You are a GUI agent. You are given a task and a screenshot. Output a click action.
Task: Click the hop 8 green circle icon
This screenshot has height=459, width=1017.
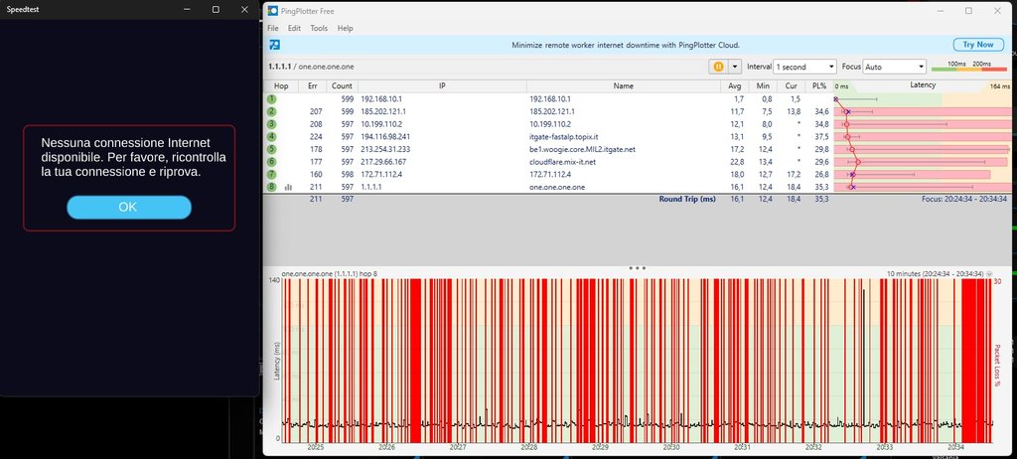pos(271,186)
